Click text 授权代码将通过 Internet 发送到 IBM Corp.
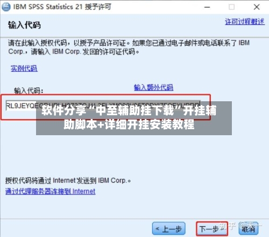The image size is (269, 237). click(x=68, y=180)
